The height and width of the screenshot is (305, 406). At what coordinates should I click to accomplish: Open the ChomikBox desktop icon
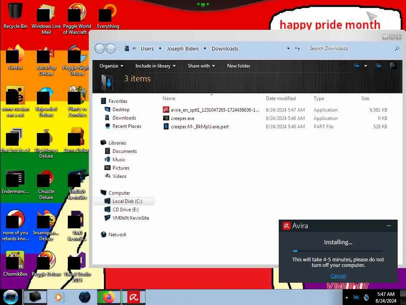(15, 264)
